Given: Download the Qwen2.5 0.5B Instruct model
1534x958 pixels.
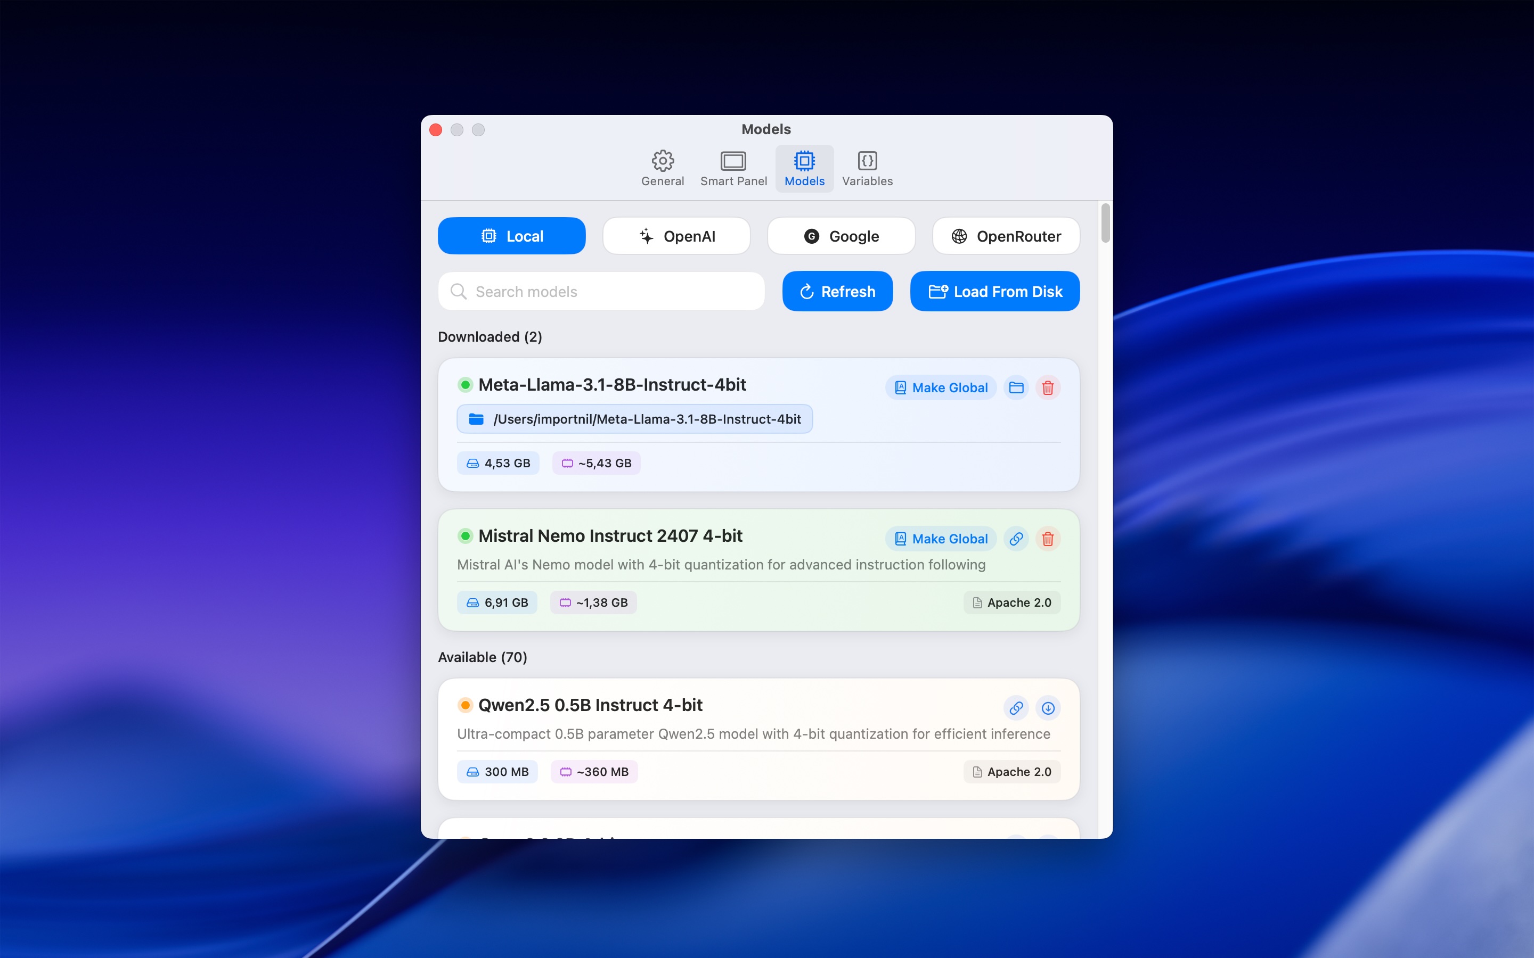Looking at the screenshot, I should (x=1048, y=708).
